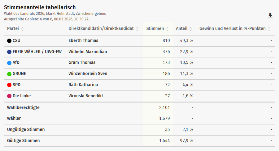Image resolution: width=279 pixels, height=151 pixels.
Task: Click the Stimmenanteile tabellarisch heading
Action: 40,7
